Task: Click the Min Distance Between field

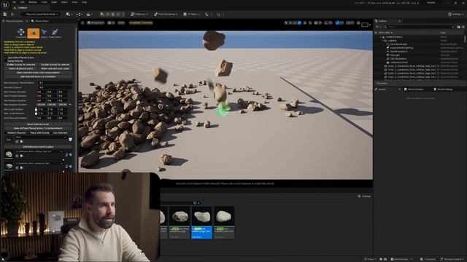Action: click(55, 83)
